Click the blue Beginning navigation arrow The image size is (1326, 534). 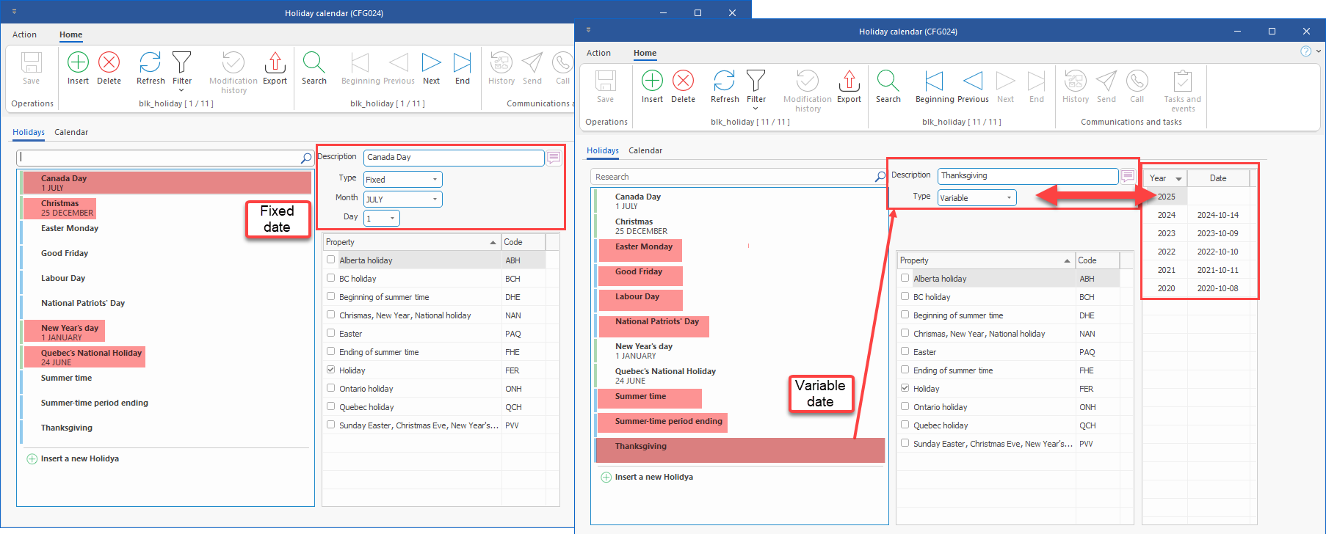(934, 81)
